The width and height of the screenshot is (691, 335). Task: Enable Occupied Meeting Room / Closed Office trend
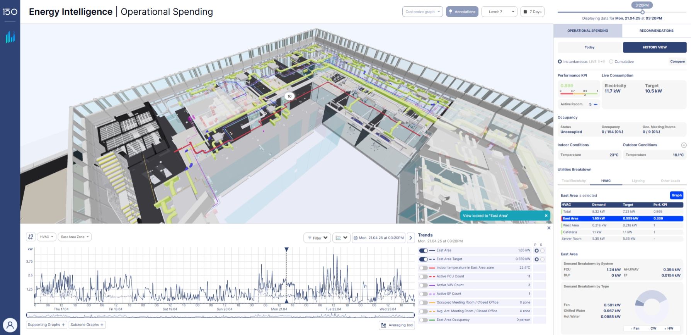click(x=423, y=303)
